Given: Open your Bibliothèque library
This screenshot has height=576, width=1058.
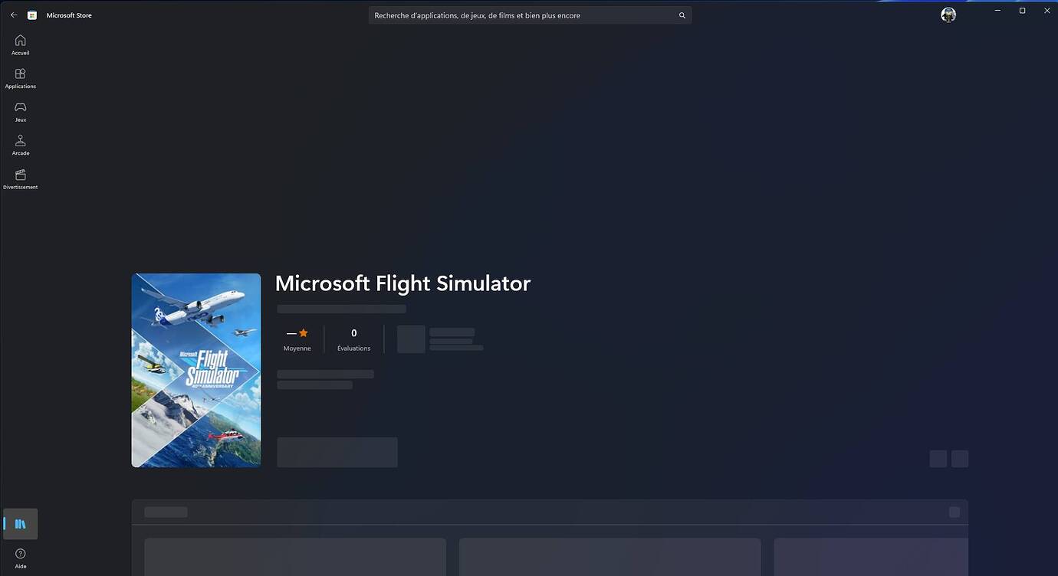Looking at the screenshot, I should [x=20, y=523].
